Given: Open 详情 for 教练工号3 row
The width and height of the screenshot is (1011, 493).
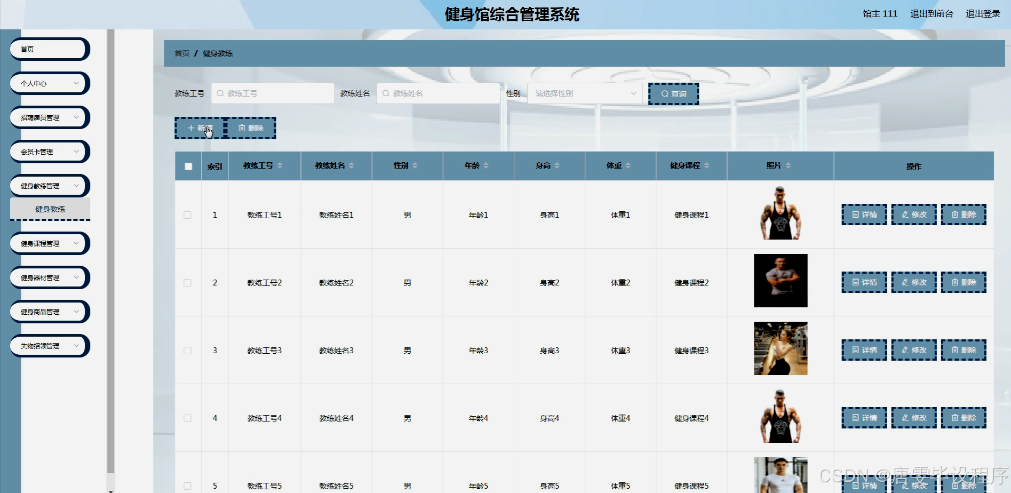Looking at the screenshot, I should pos(864,350).
